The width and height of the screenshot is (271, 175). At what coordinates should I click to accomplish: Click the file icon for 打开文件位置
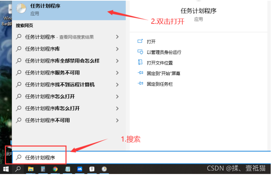click(x=140, y=62)
